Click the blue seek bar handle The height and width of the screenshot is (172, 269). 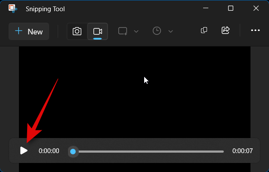[73, 151]
